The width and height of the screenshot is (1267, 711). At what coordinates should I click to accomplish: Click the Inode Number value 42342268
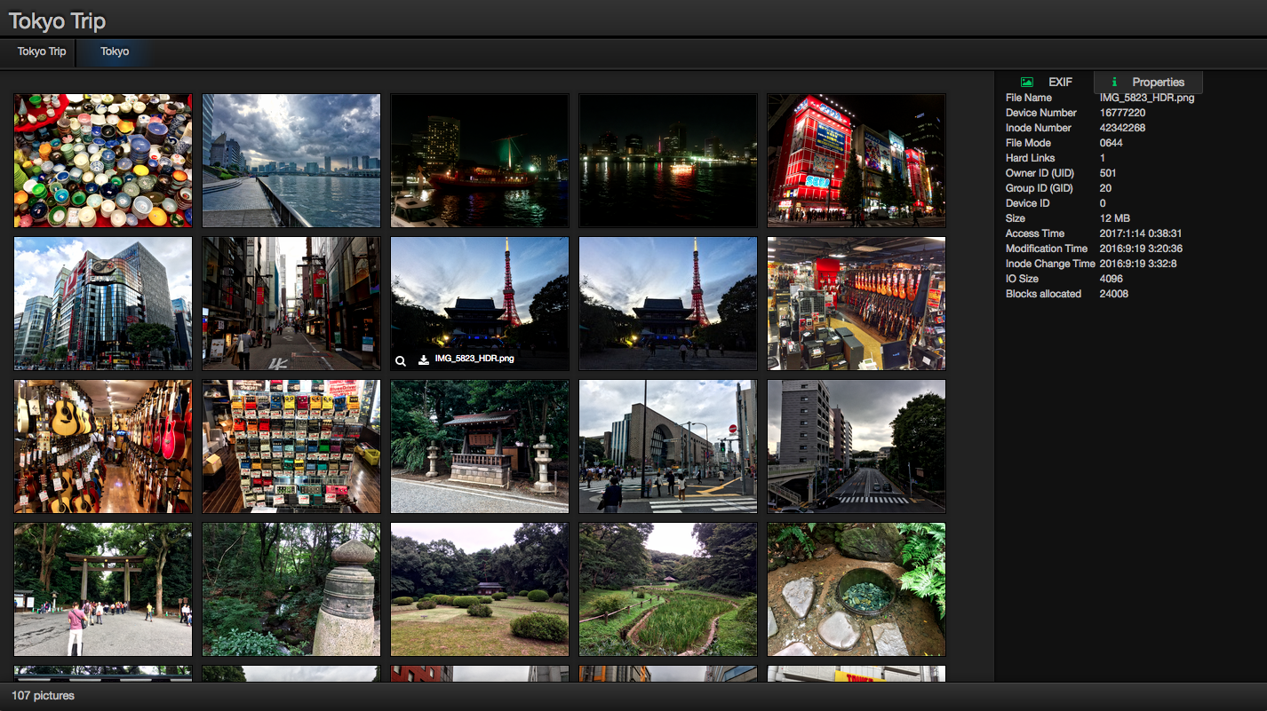pyautogui.click(x=1122, y=128)
